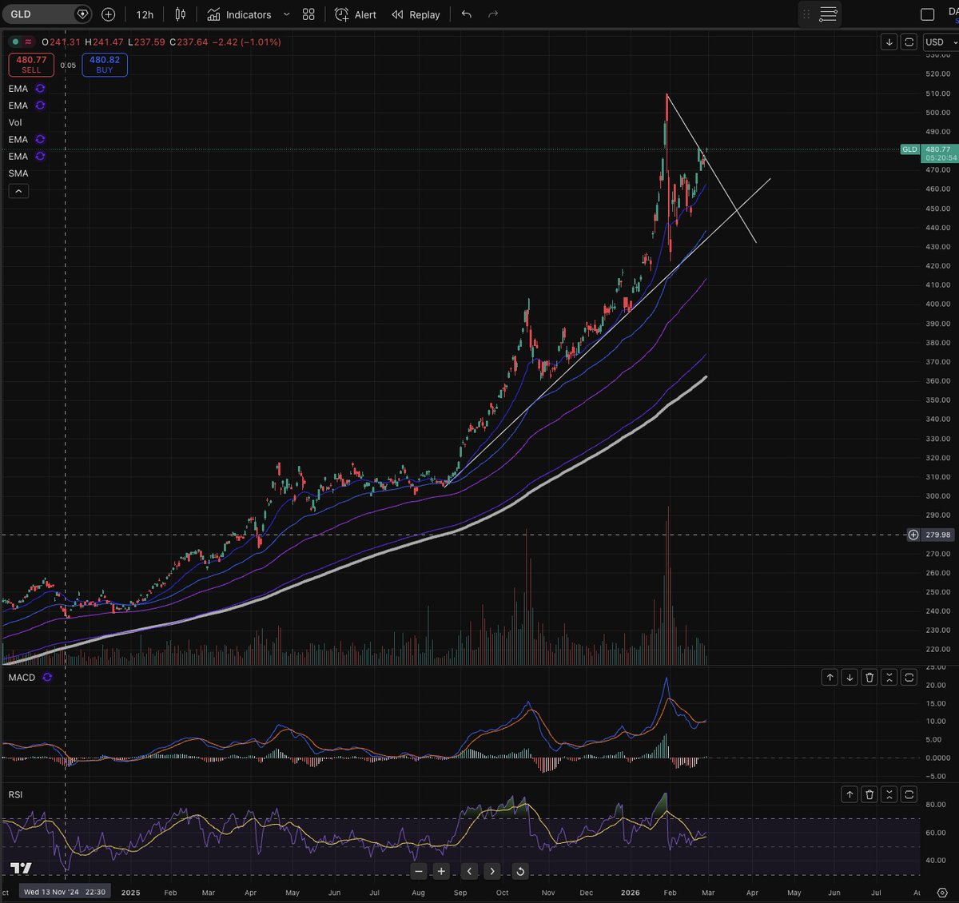Image resolution: width=959 pixels, height=903 pixels.
Task: Undo the last chart action
Action: [466, 14]
